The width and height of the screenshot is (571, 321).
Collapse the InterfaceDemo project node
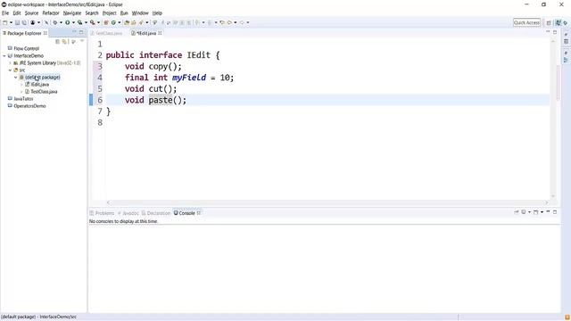coord(4,55)
